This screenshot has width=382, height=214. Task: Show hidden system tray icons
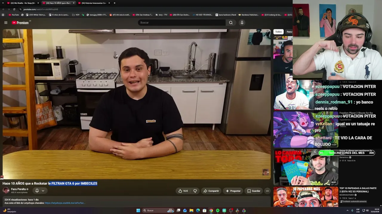tap(347, 210)
